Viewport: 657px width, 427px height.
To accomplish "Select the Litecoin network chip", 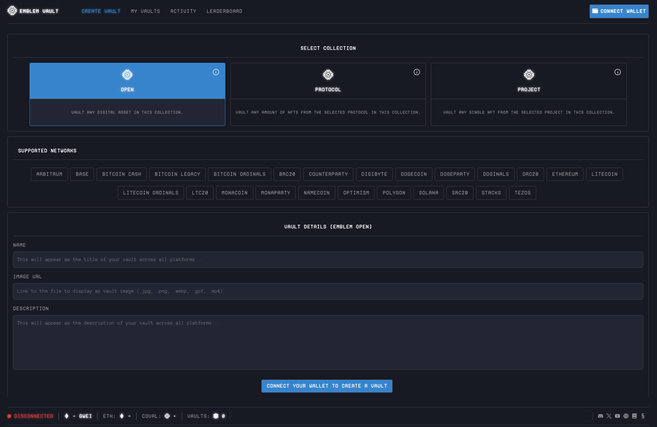I will tap(604, 174).
